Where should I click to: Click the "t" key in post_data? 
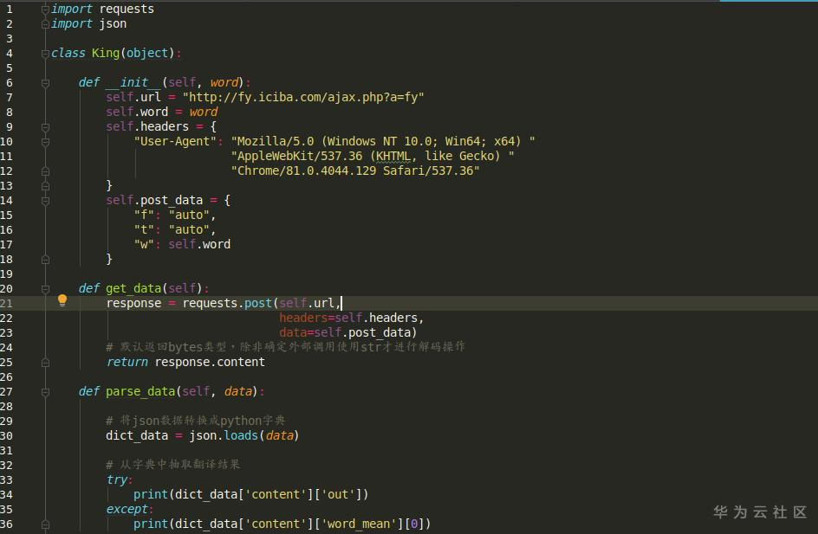[144, 229]
